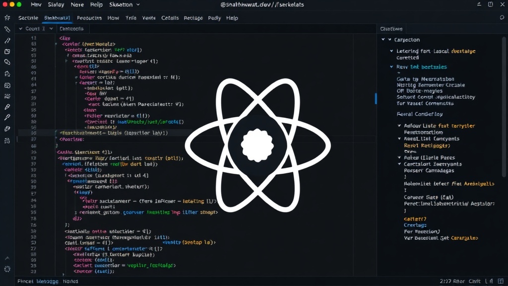Click the upward chevron icon above the gear
Screen dimensions: 508x286
tap(7, 258)
